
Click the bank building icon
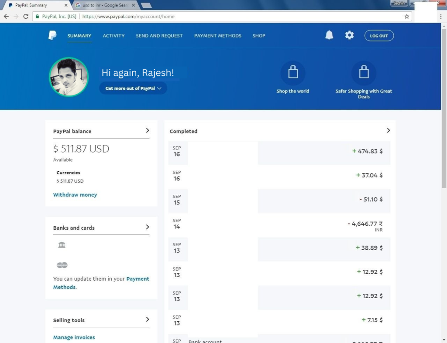(x=62, y=245)
